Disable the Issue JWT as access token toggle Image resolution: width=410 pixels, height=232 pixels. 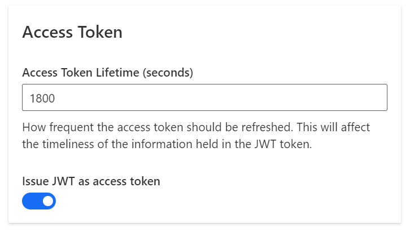39,201
